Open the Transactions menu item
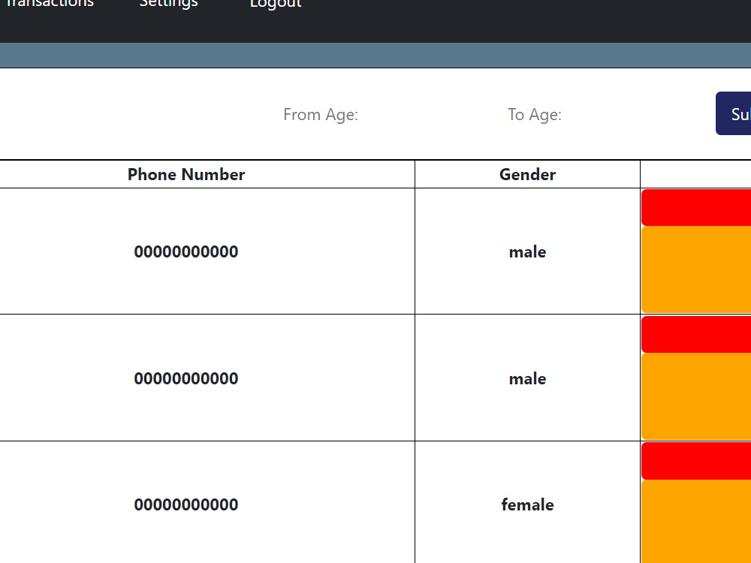 pos(50,3)
